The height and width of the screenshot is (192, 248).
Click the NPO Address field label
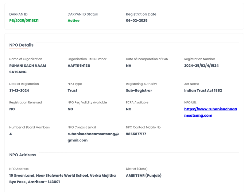pos(19,169)
